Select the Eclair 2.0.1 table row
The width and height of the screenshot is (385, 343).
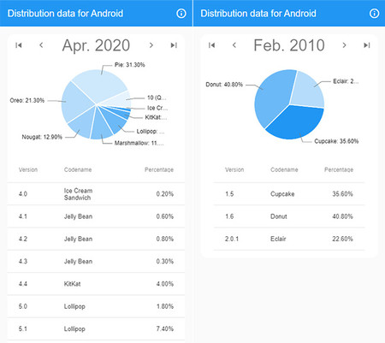pyautogui.click(x=289, y=239)
